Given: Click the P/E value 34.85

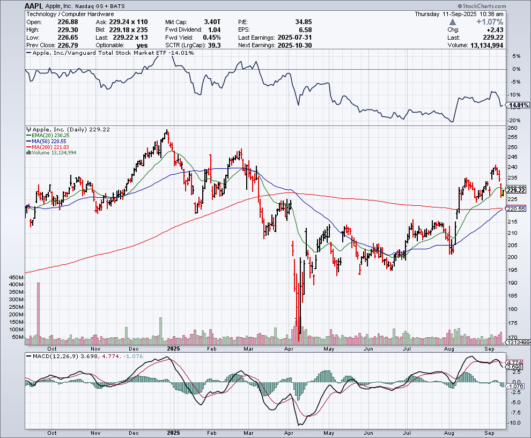Looking at the screenshot, I should pyautogui.click(x=304, y=22).
